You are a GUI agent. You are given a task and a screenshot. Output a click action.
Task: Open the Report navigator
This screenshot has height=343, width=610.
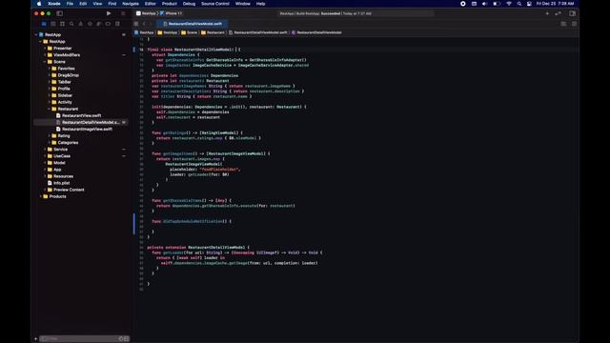(117, 24)
